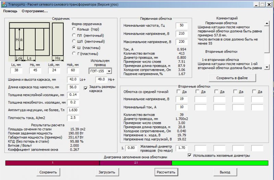Toggle the Задать размеры каркаса checkbox
The height and width of the screenshot is (180, 274).
pyautogui.click(x=86, y=88)
